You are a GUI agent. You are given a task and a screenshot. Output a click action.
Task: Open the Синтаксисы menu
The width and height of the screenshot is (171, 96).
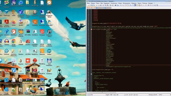[114, 3]
